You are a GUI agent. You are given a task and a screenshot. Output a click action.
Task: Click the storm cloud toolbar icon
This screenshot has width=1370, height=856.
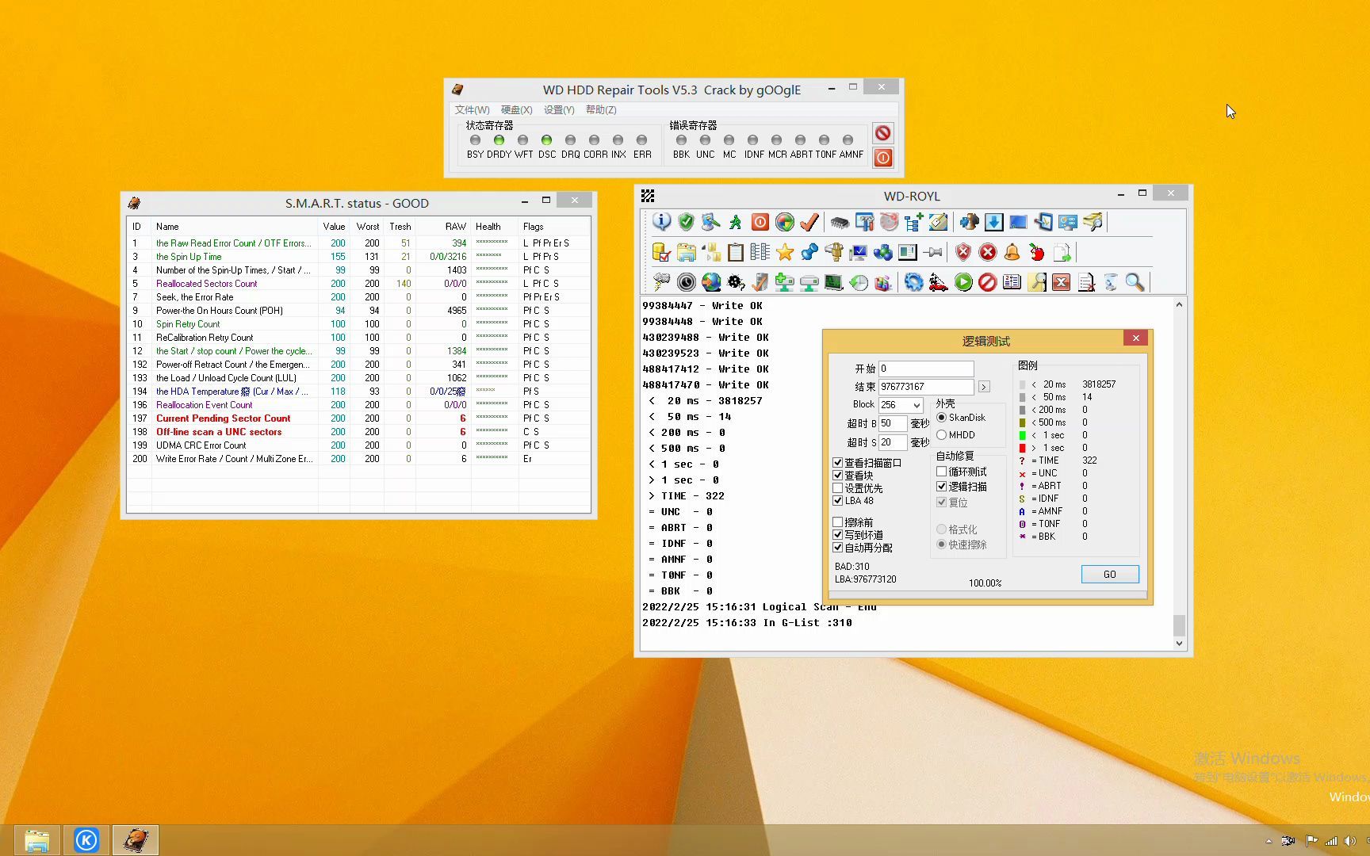[x=662, y=282]
